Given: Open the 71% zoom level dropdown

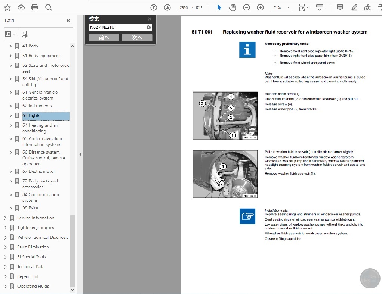Looking at the screenshot, I should point(281,7).
